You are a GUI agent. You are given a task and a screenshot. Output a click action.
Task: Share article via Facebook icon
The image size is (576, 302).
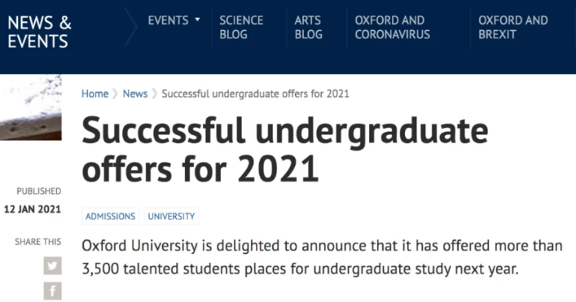52,291
